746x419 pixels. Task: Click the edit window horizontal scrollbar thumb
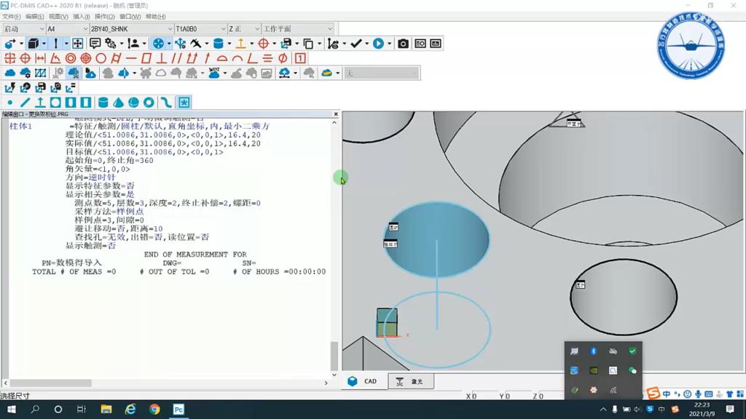[50, 383]
